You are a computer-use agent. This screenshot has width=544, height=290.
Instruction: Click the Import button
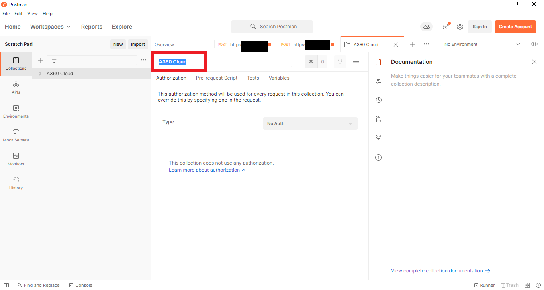point(138,44)
